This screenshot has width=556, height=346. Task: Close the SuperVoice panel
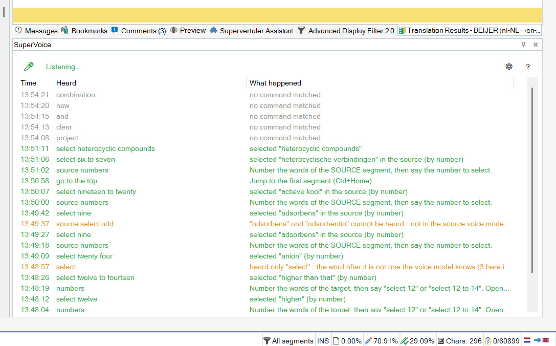coord(536,45)
